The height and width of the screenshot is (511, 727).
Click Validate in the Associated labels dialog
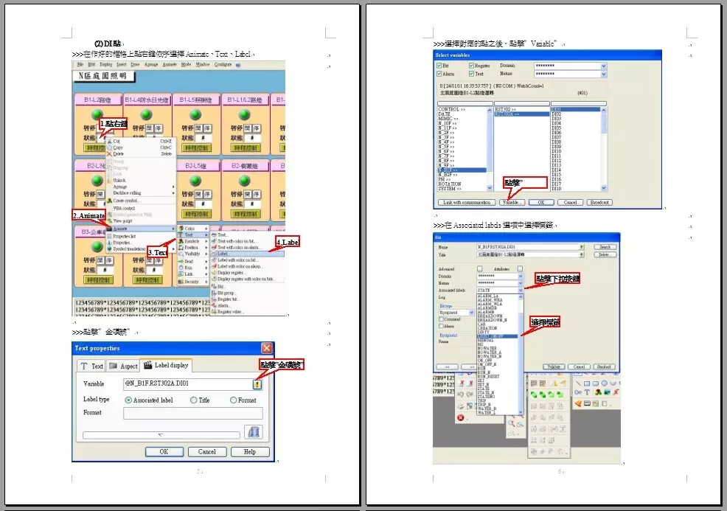click(554, 366)
